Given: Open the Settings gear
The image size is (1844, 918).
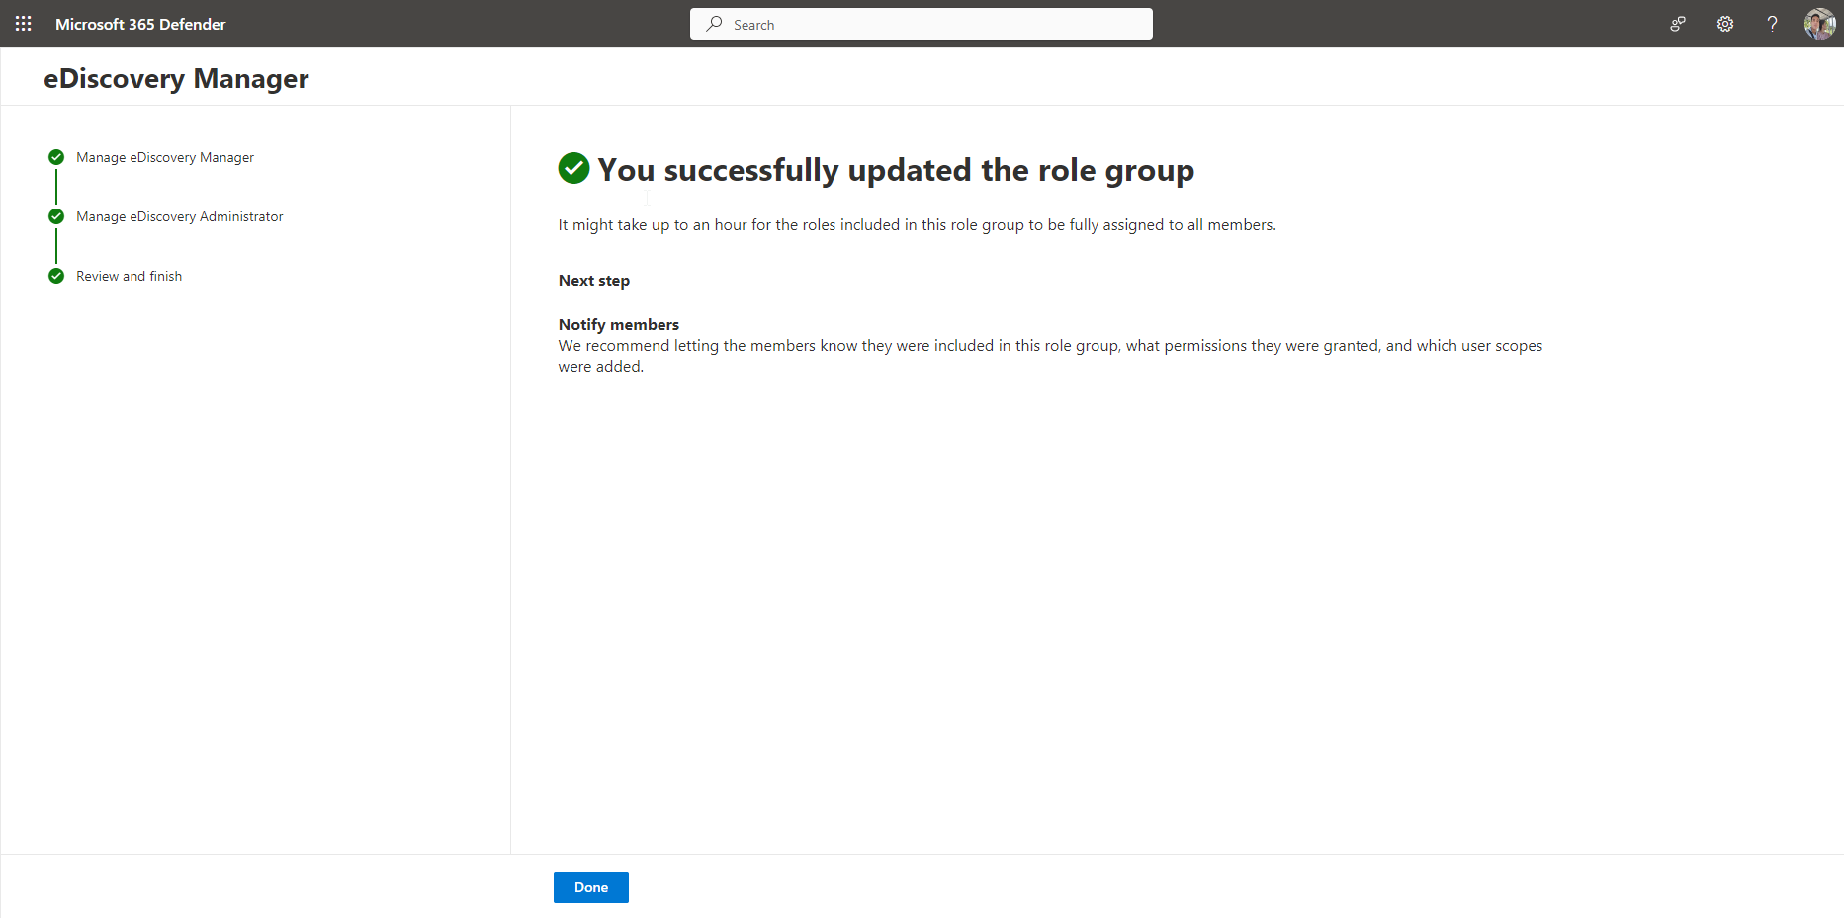Looking at the screenshot, I should (x=1725, y=24).
